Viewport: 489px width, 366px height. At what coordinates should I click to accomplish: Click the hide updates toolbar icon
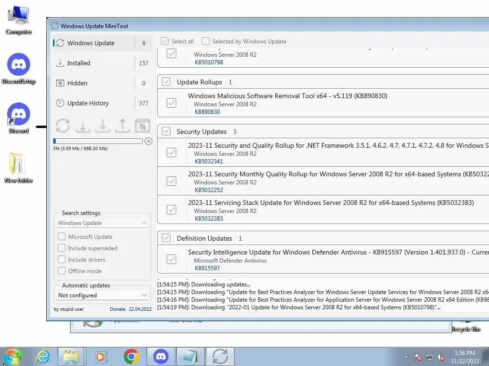click(142, 126)
